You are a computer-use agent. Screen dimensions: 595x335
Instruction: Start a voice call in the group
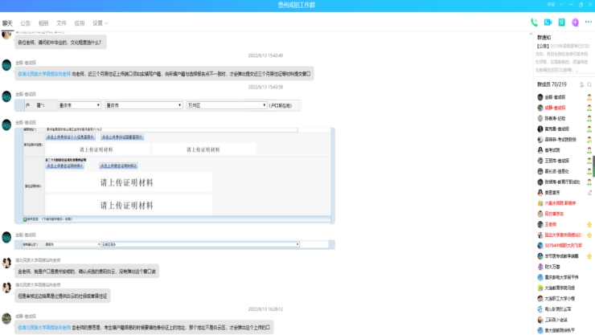534,22
